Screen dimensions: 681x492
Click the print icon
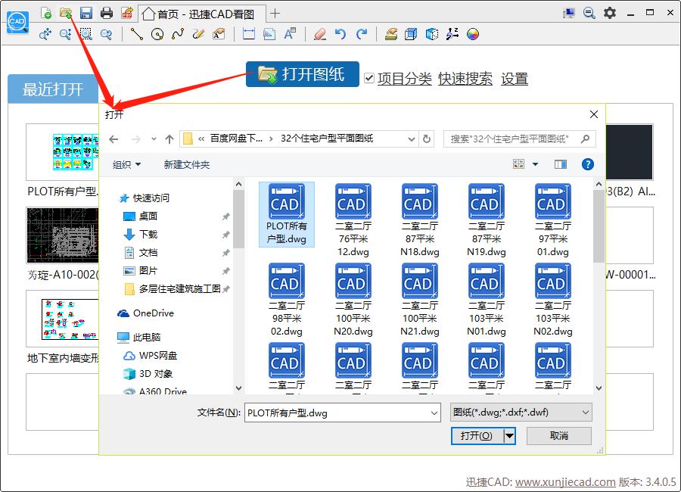107,13
